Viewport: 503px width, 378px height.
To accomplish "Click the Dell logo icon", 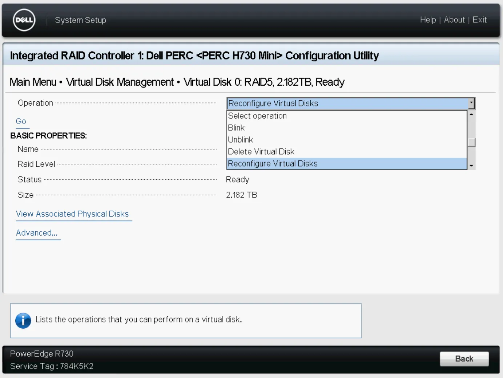I will point(24,20).
